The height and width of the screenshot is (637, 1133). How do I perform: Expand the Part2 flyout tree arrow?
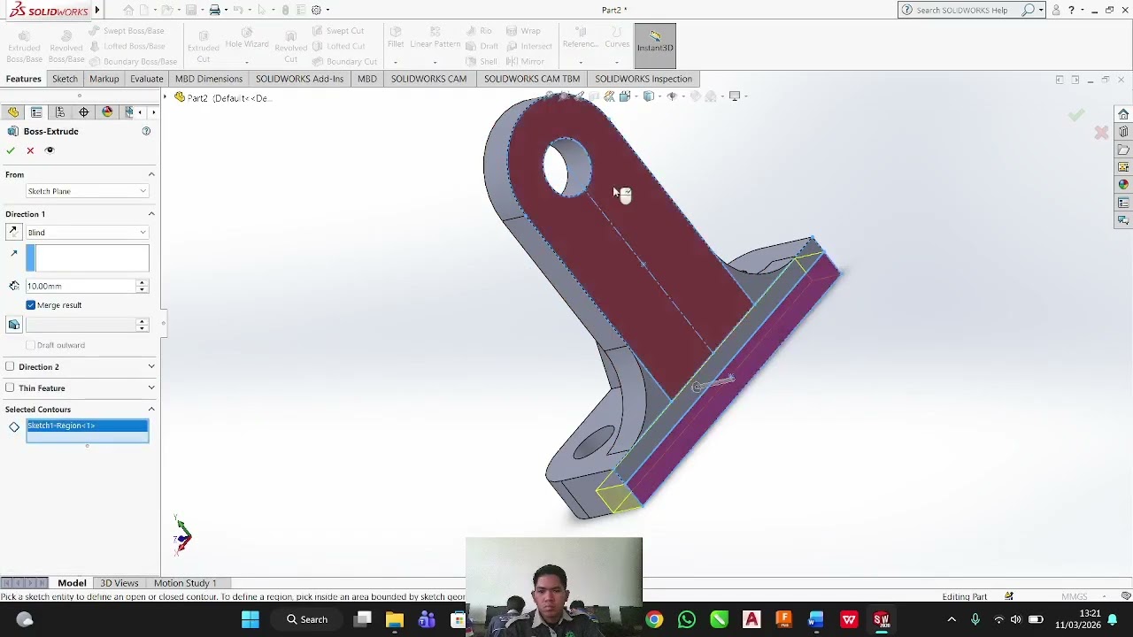point(166,97)
